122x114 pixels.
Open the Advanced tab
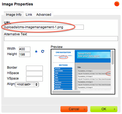pyautogui.click(x=44, y=15)
